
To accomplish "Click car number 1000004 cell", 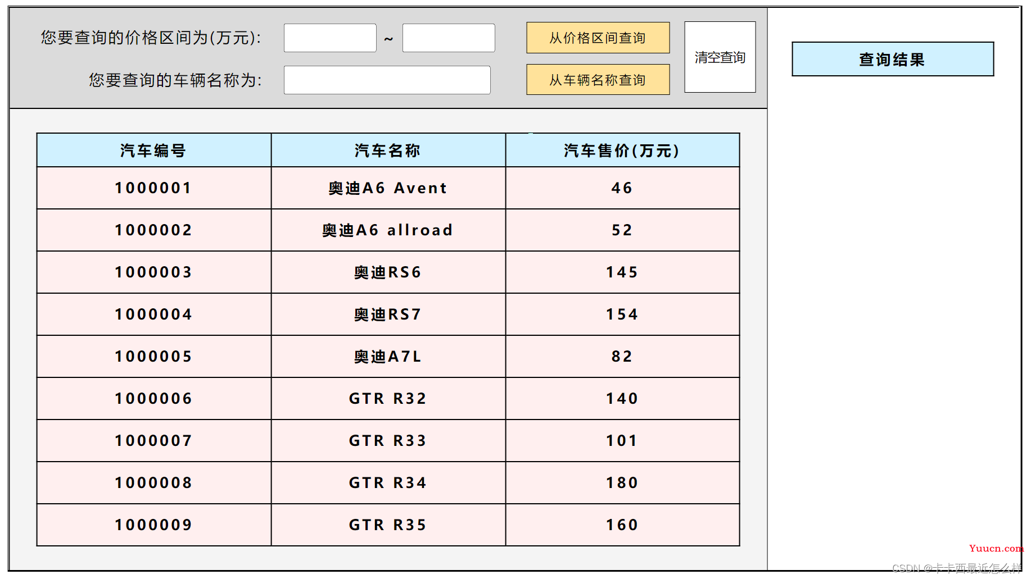I will point(154,314).
